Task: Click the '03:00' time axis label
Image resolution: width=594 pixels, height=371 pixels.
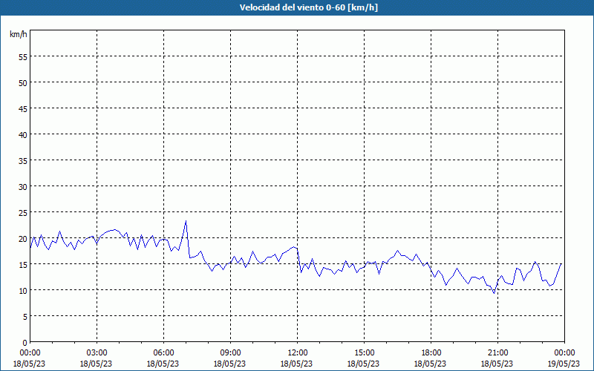Action: (97, 353)
